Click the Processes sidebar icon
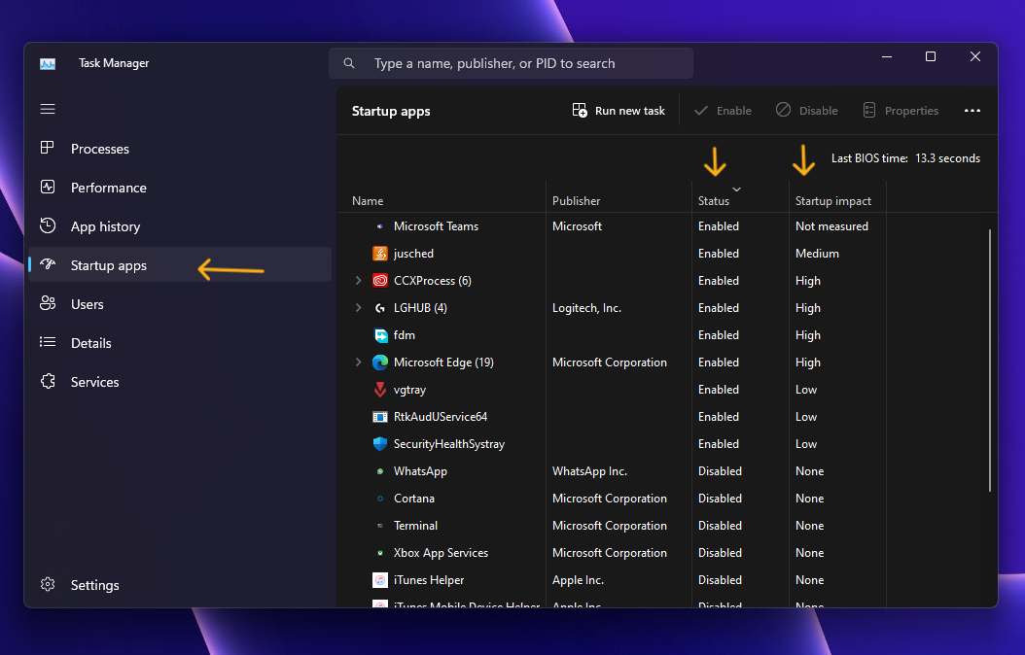The image size is (1025, 655). pos(47,148)
